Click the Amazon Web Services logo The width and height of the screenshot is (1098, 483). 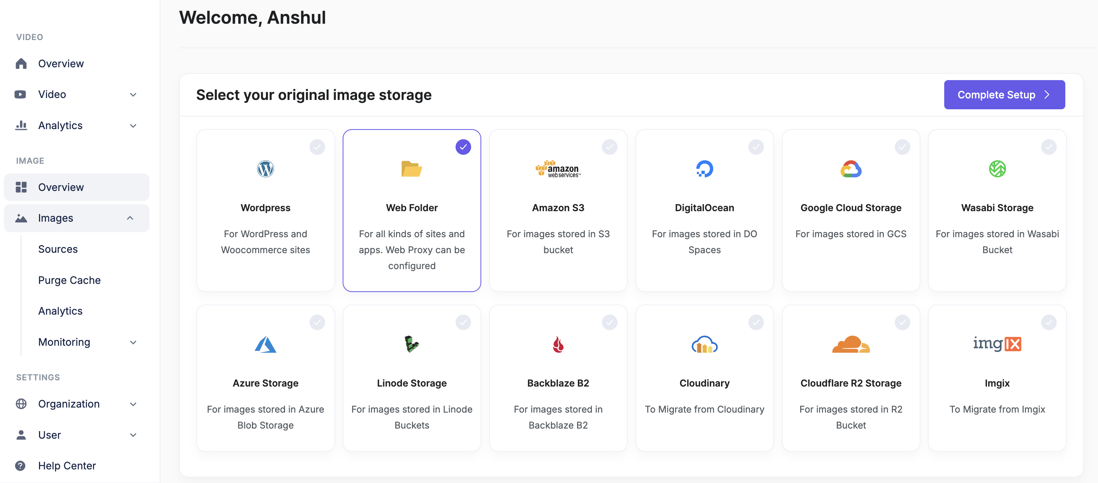click(x=558, y=169)
